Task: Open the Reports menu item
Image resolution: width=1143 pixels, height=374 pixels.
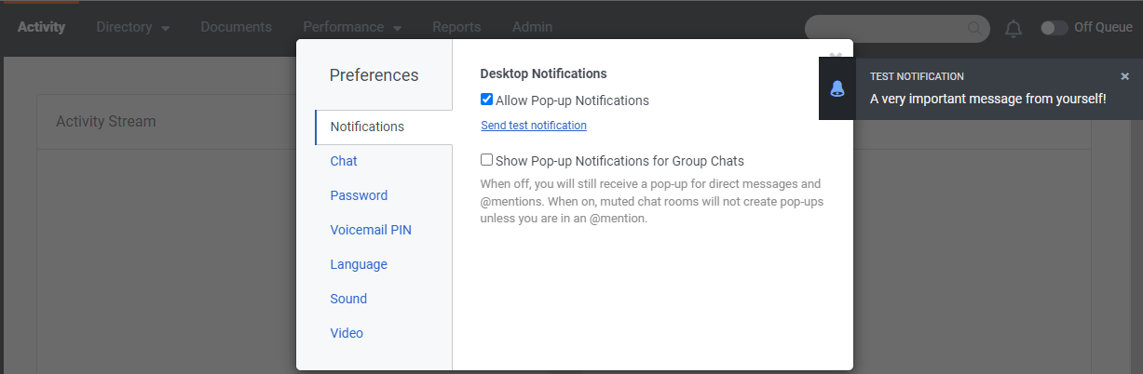Action: (456, 27)
